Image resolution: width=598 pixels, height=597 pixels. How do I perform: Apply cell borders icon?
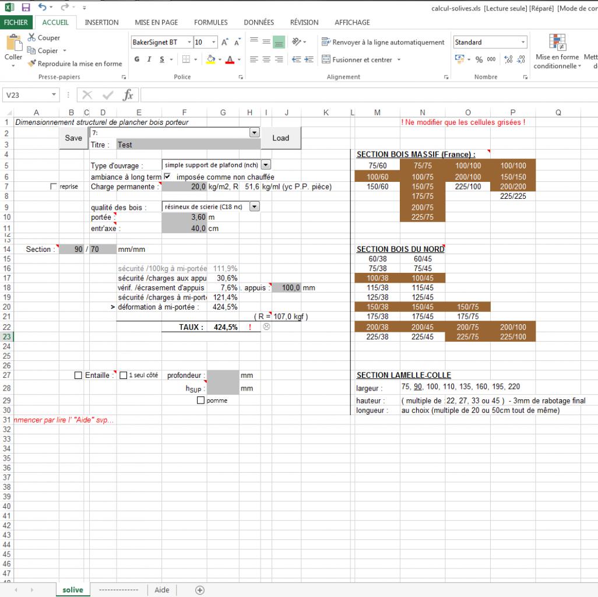click(x=186, y=59)
